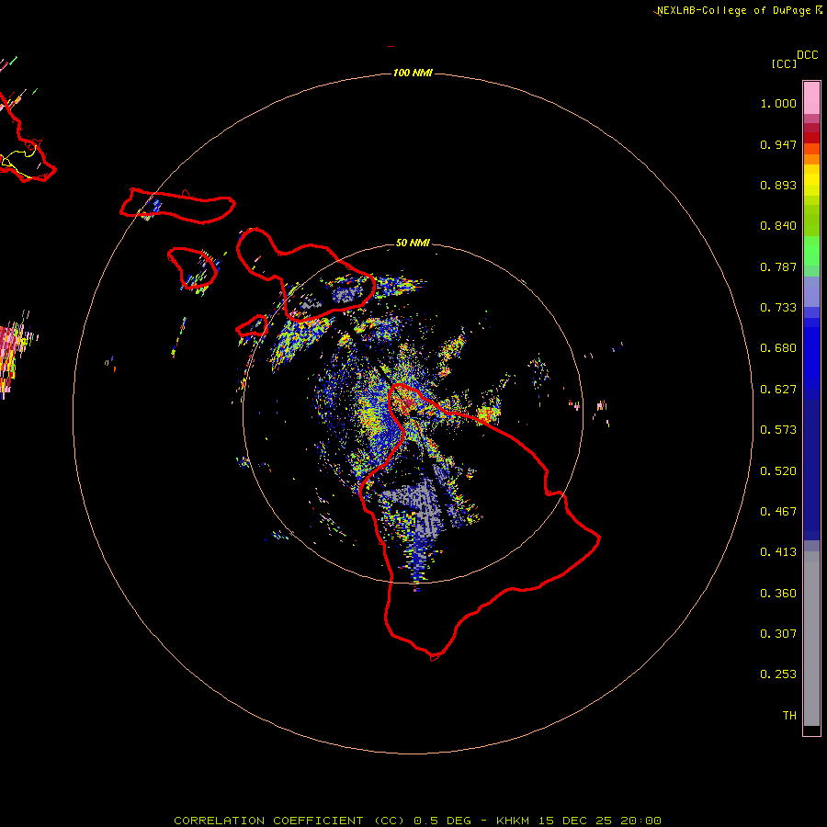Click the NEXLAB-College of DuPage credit text
Viewport: 827px width, 827px height.
[x=733, y=10]
